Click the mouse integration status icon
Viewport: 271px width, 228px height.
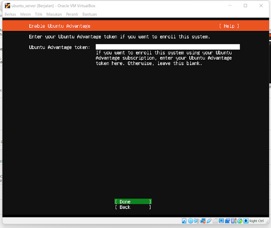(240, 221)
